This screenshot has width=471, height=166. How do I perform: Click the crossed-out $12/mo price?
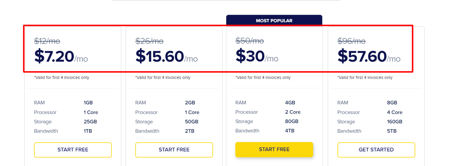(47, 41)
